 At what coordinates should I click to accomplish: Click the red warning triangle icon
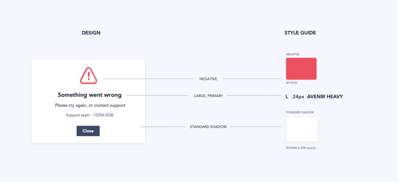click(88, 76)
